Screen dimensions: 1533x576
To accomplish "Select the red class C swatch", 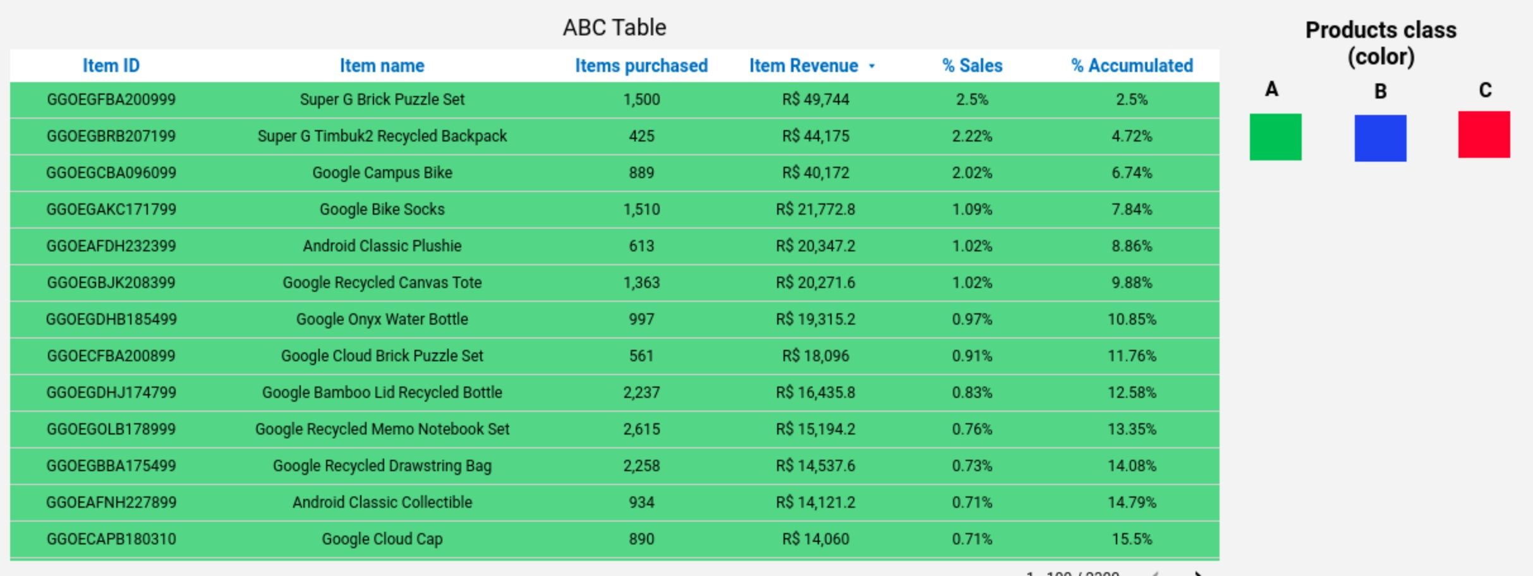I will click(x=1484, y=135).
